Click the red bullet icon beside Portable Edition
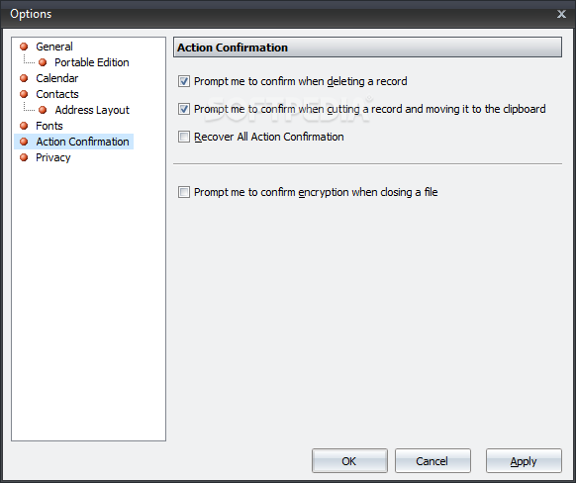576x483 pixels. click(43, 62)
